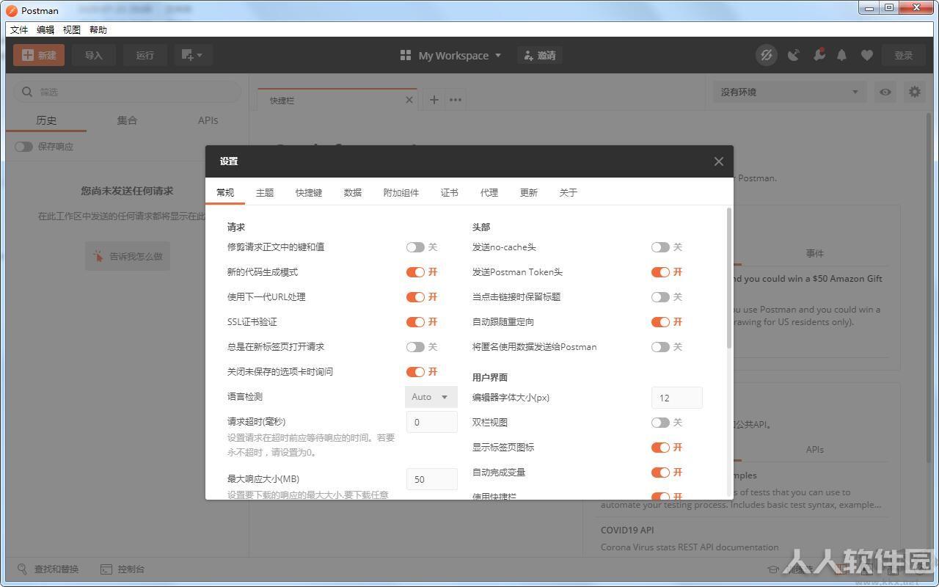Screen dimensions: 939x587
Task: Open the 编辑 menu
Action: click(45, 30)
